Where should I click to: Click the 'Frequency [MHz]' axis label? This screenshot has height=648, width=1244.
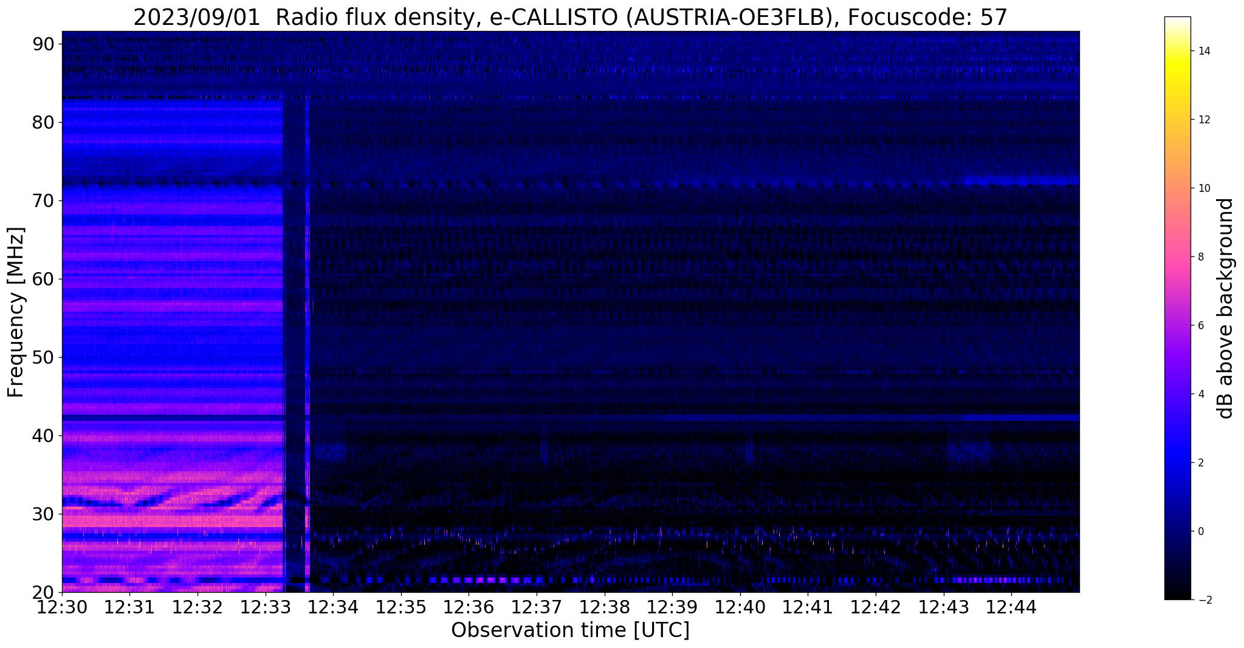pos(16,312)
